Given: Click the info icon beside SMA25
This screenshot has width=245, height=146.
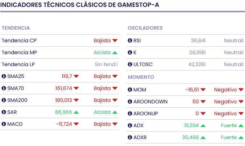Looking at the screenshot, I should (x=4, y=76).
